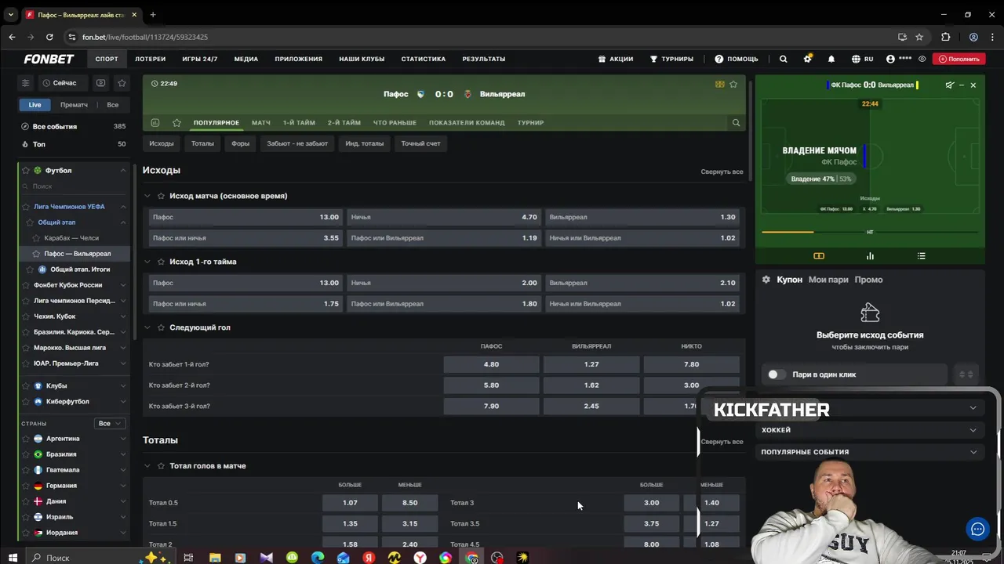
Task: Favorite Исход 1-го тайма market star
Action: [x=161, y=262]
